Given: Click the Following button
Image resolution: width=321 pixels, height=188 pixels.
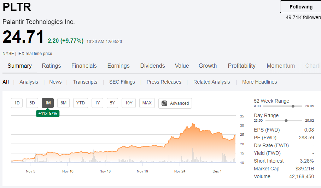Looking at the screenshot, I should point(300,7).
